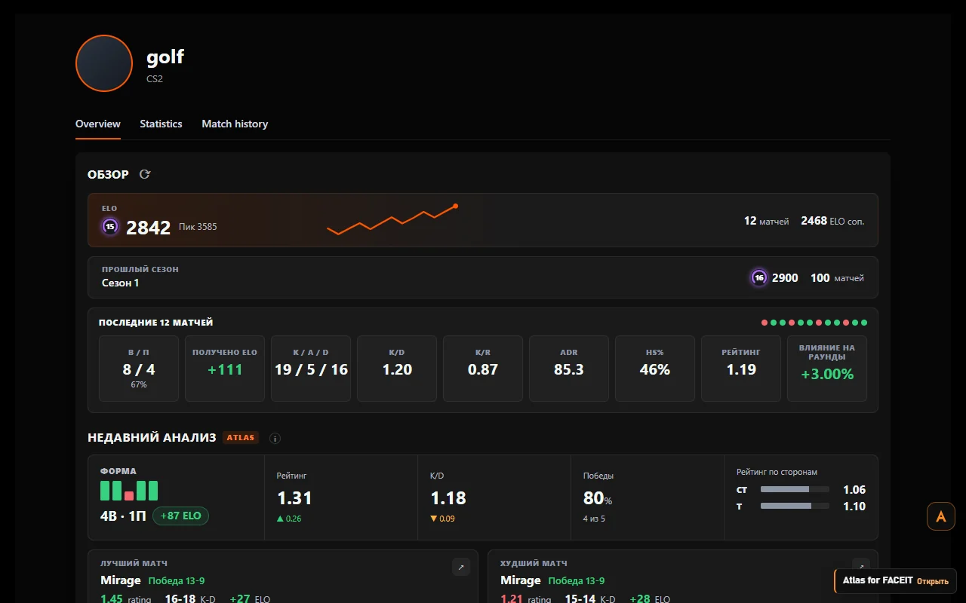The width and height of the screenshot is (966, 603).
Task: Click Mirage in the Лучший матч card
Action: (x=121, y=580)
